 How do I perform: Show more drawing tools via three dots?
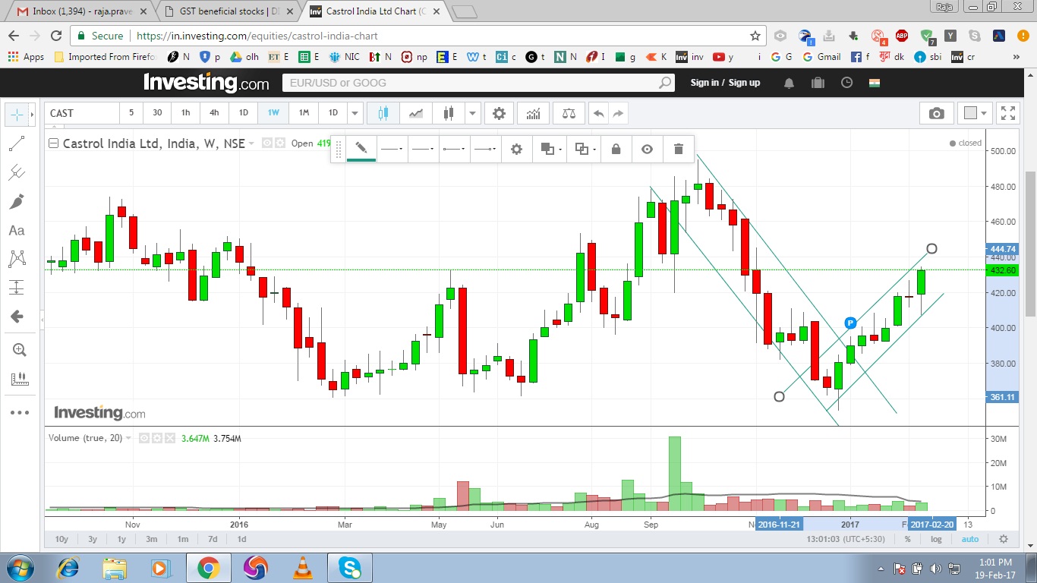[x=19, y=412]
